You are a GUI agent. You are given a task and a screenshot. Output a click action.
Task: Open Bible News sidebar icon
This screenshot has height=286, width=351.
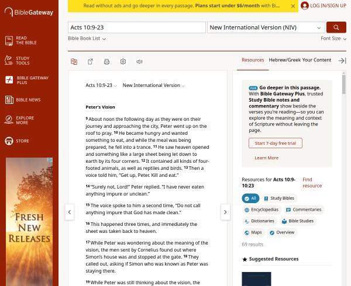click(9, 100)
